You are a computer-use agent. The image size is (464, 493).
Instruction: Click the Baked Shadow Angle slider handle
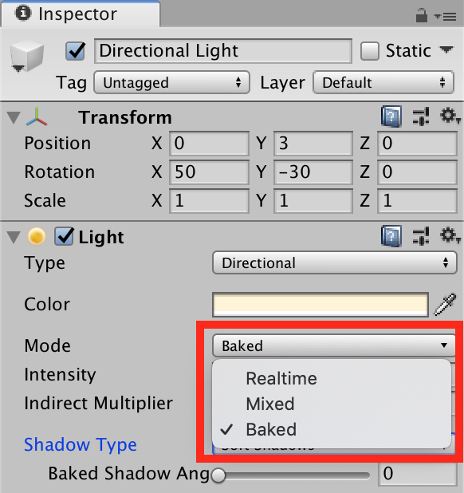click(x=218, y=475)
